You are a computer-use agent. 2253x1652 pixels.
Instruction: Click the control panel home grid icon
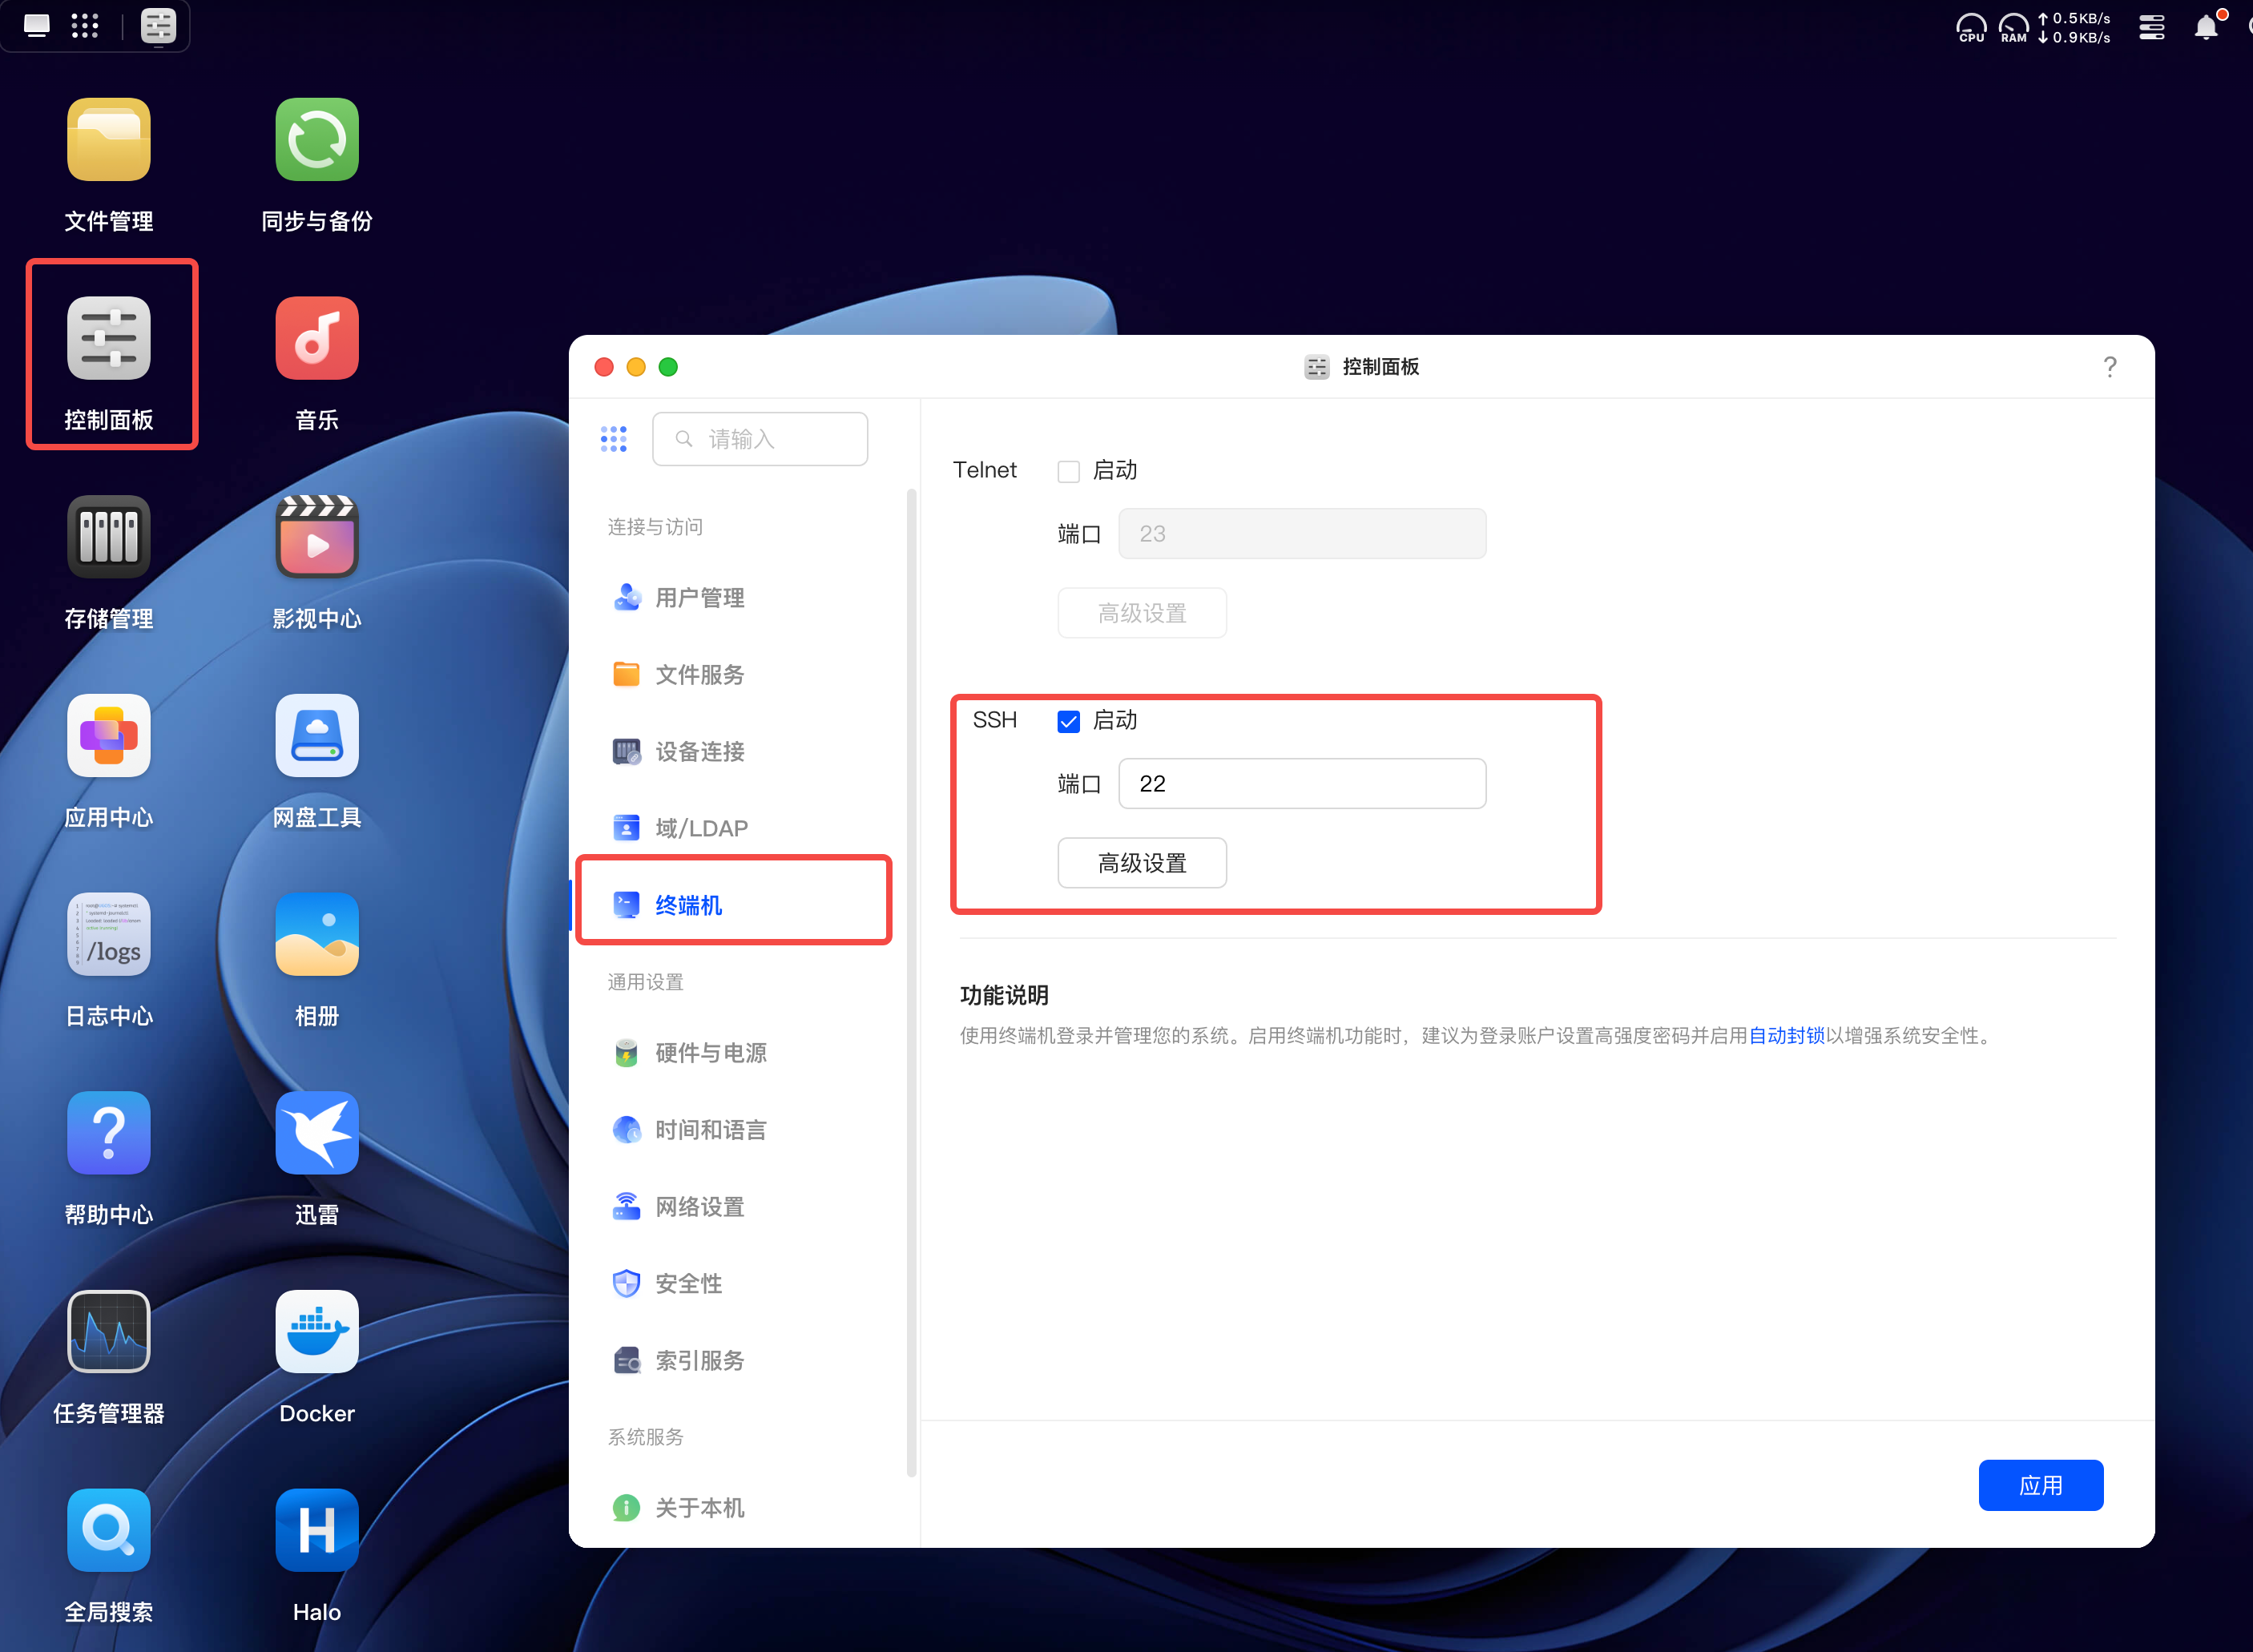(613, 438)
